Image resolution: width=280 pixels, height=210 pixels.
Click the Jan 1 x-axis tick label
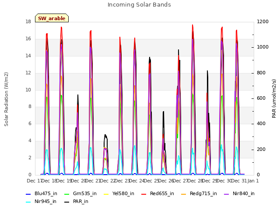[253, 181]
